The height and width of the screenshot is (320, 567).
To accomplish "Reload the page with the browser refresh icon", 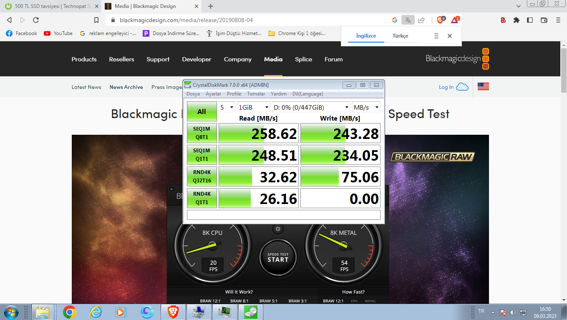I will 36,20.
